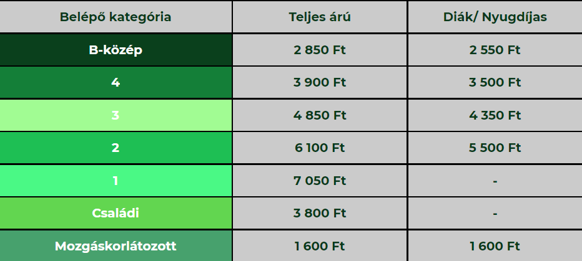The width and height of the screenshot is (582, 261).
Task: Select the light green category 3 cell
Action: 116,115
